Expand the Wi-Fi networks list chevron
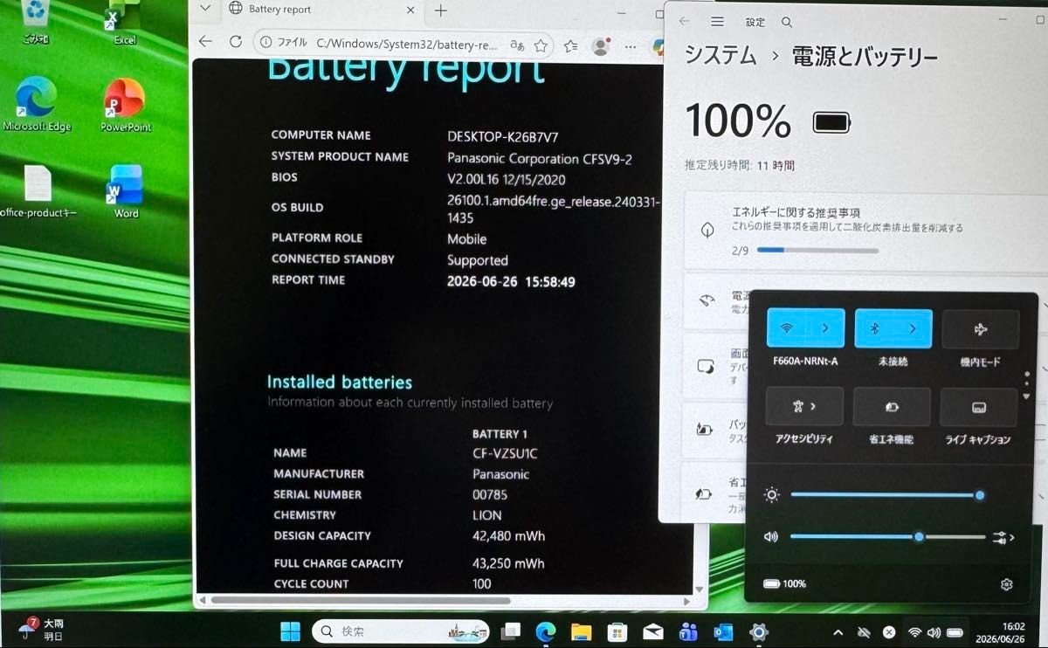 [826, 329]
